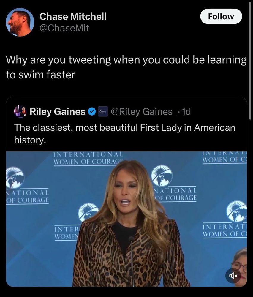Open the @ChaseMit handle link
The image size is (253, 297).
click(x=64, y=28)
